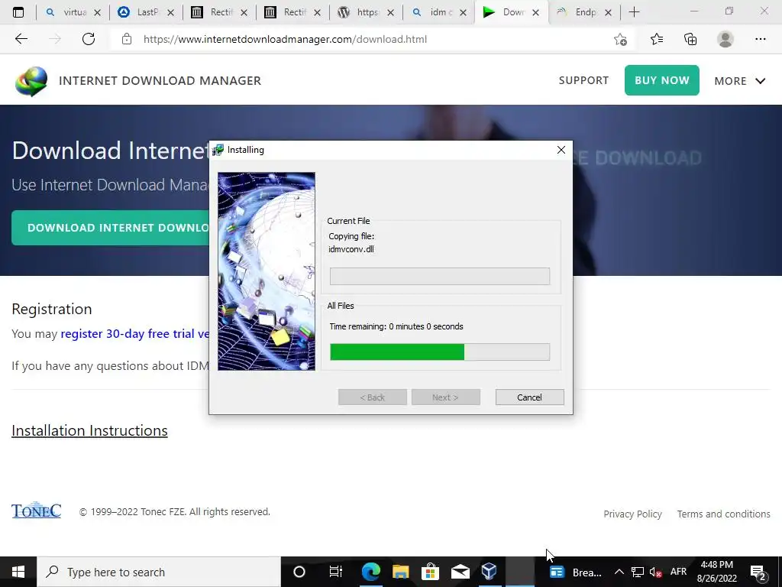The width and height of the screenshot is (782, 587).
Task: Open the Favorites list icon
Action: click(657, 39)
